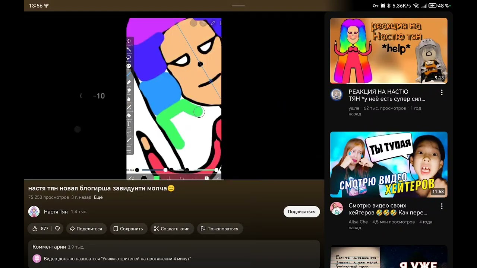
Task: Open the title Смотрю видео своих хейтеров
Action: pyautogui.click(x=388, y=209)
